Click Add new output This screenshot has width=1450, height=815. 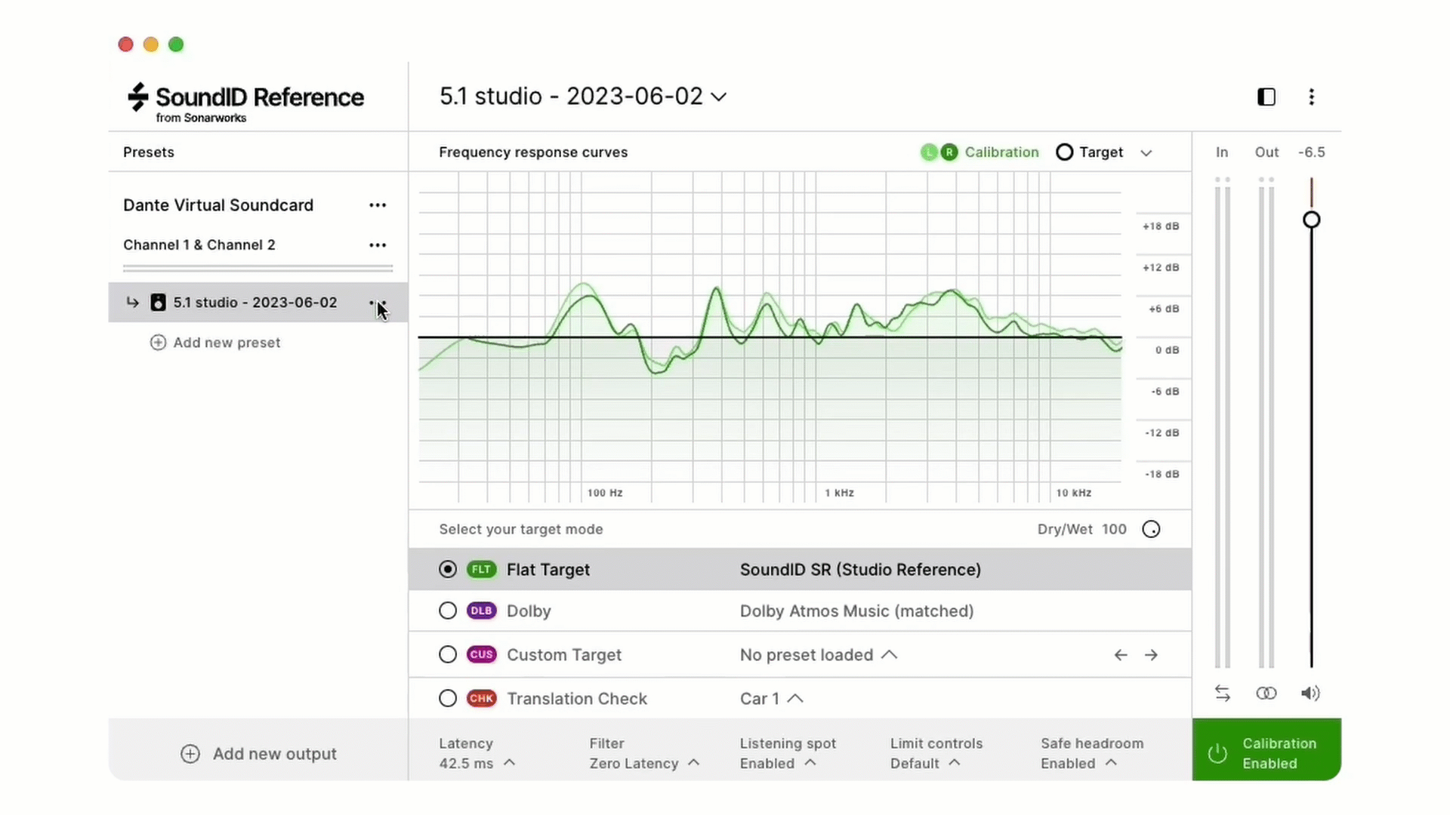258,754
